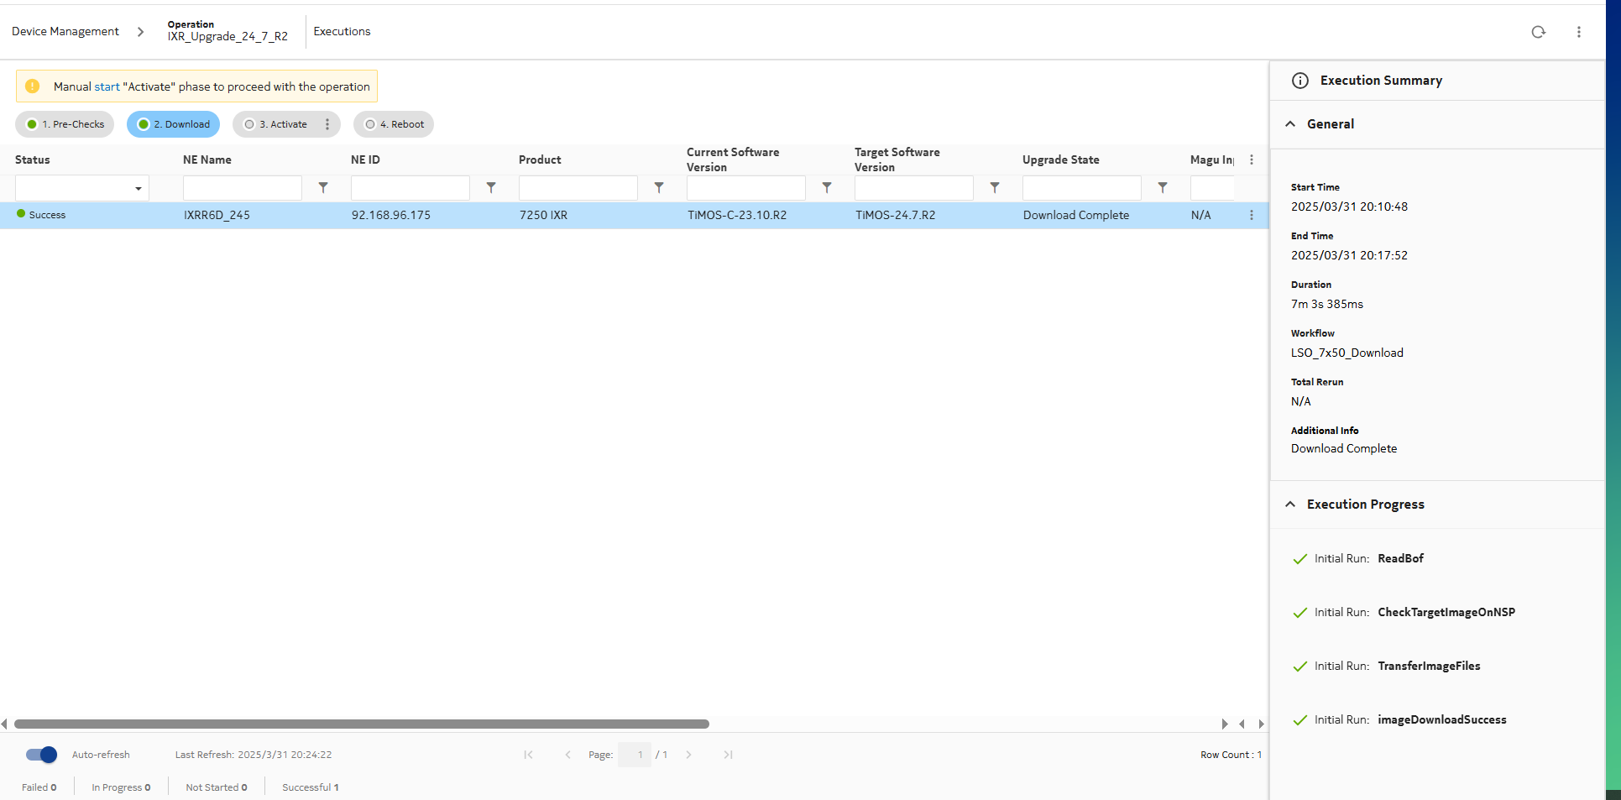Click the horizontal table scrollbar
The image size is (1621, 800).
pos(361,724)
